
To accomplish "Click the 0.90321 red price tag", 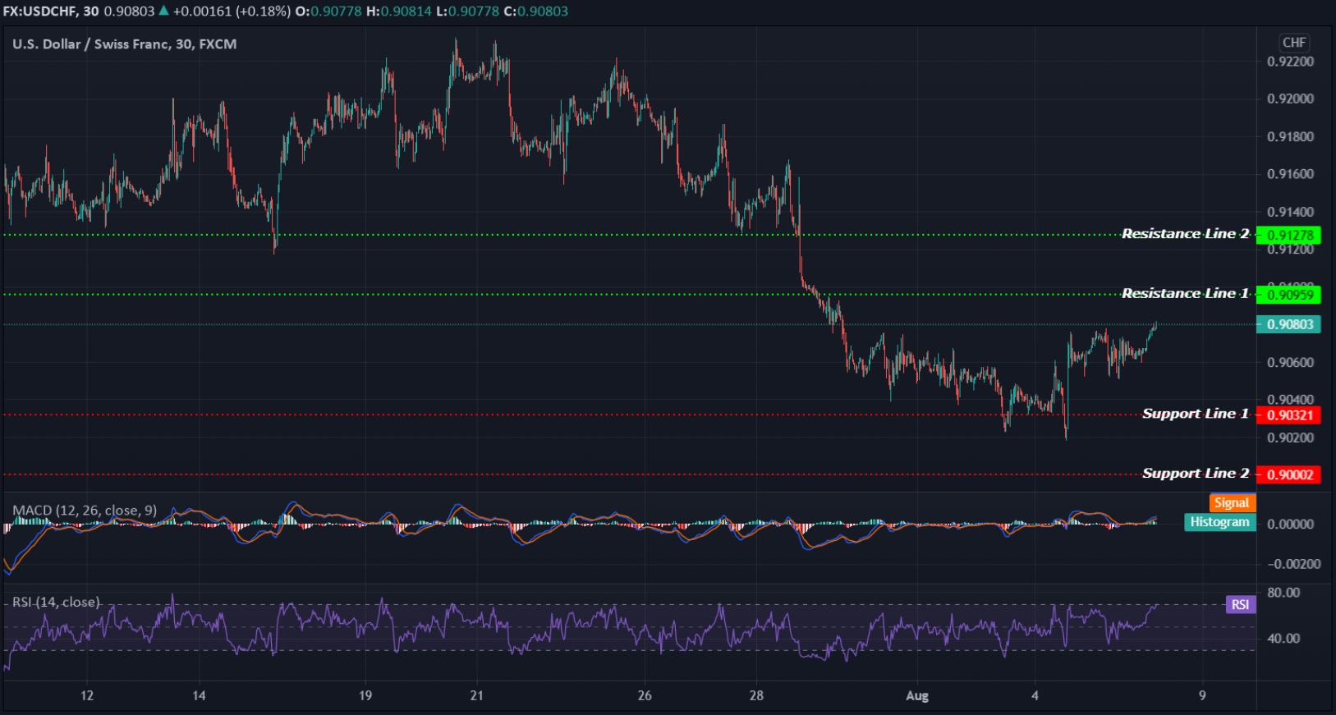I will [1289, 415].
